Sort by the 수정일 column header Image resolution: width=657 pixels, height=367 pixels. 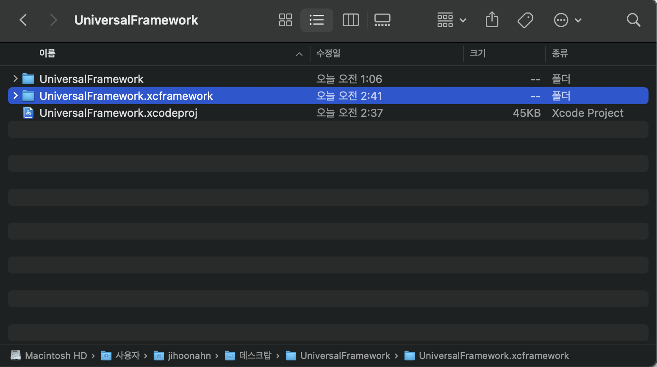(328, 53)
